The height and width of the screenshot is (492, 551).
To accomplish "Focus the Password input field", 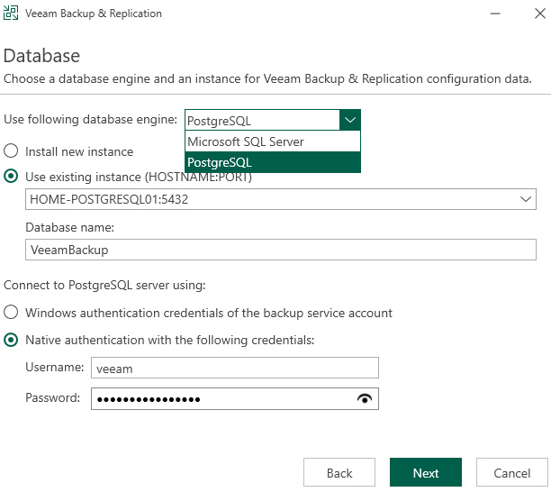I will 235,399.
